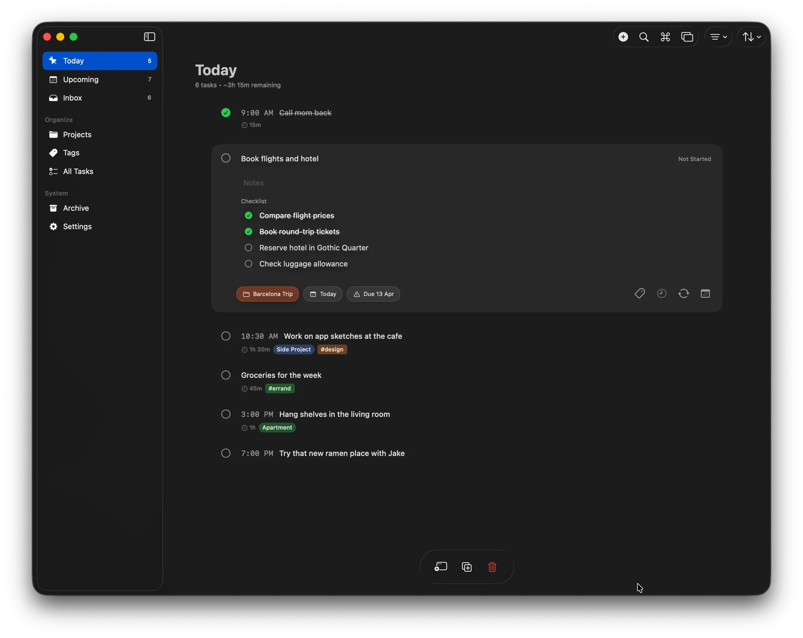The width and height of the screenshot is (803, 638).
Task: Click the tag icon in task card
Action: (639, 294)
